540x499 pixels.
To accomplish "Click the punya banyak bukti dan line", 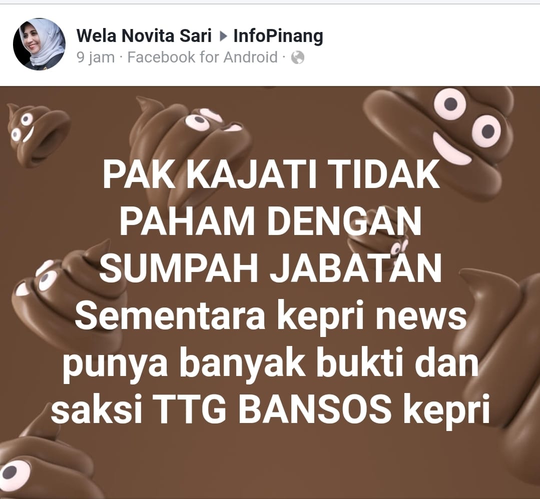I will tap(271, 364).
